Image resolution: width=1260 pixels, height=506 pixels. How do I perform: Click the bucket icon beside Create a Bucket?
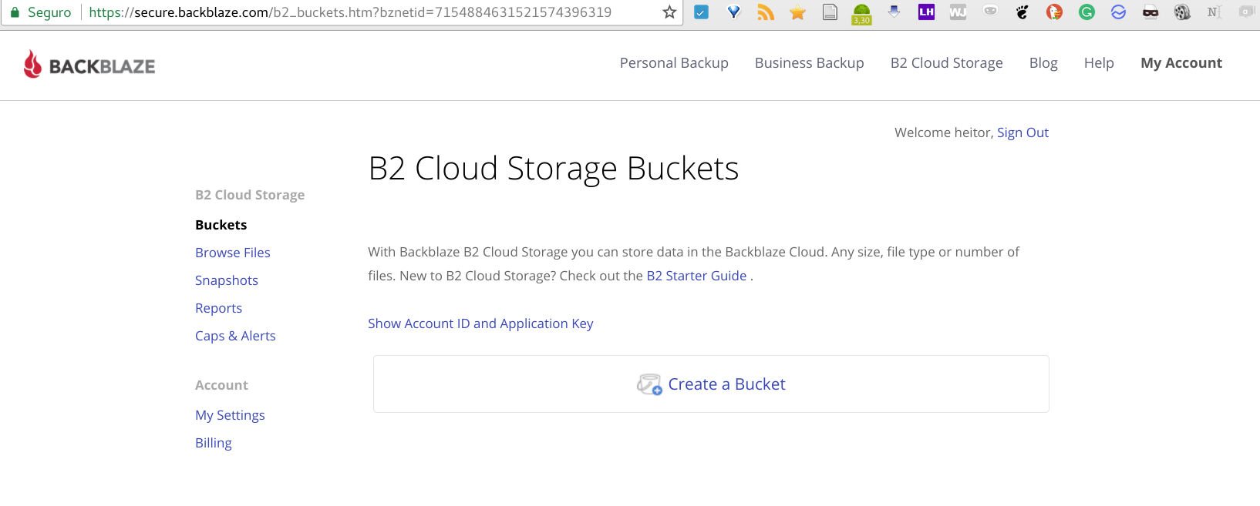[x=649, y=384]
